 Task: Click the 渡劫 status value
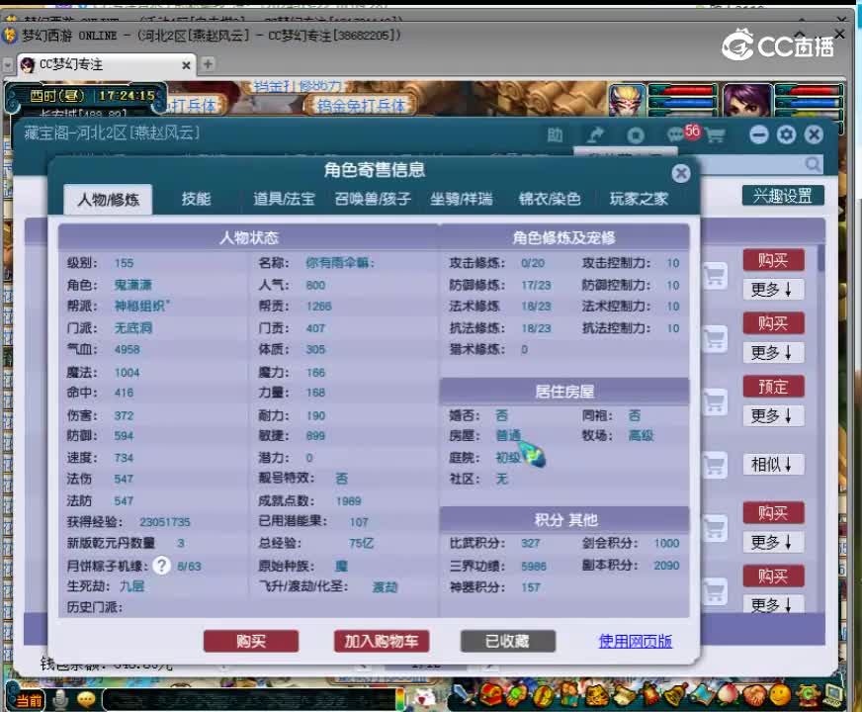[385, 587]
